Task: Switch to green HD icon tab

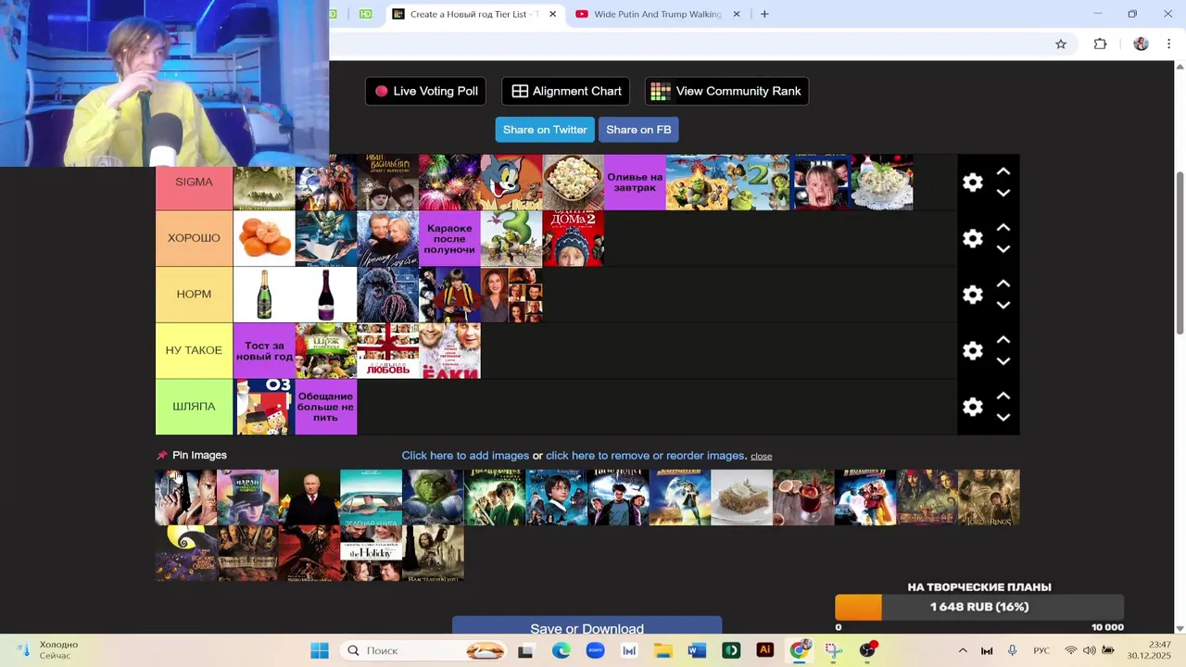Action: (x=366, y=14)
